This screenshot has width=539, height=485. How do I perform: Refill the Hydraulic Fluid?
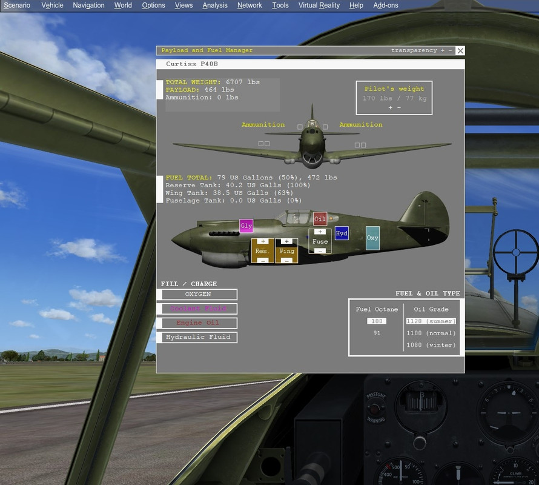[199, 337]
